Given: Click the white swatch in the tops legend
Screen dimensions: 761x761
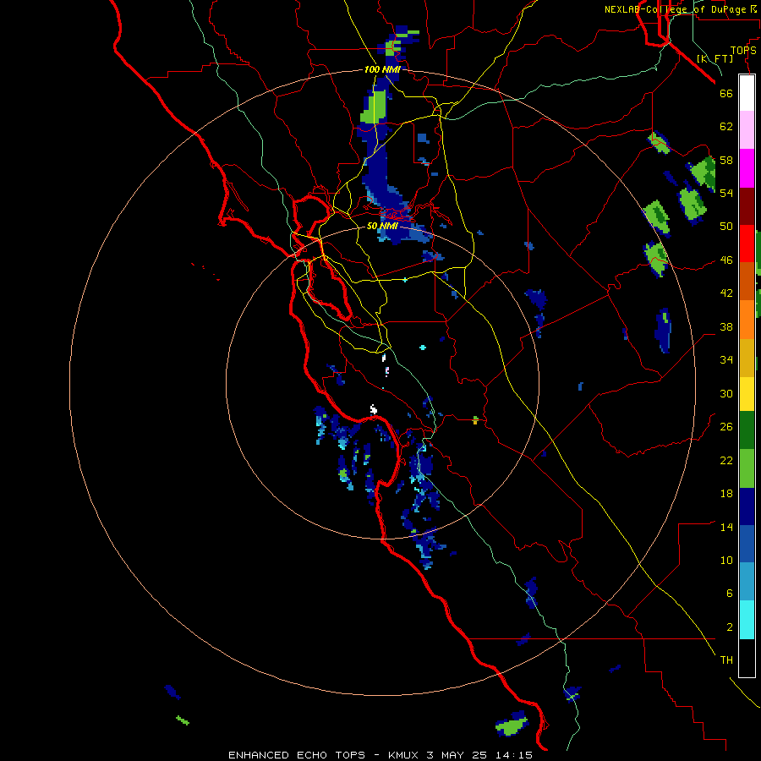Looking at the screenshot, I should click(x=747, y=93).
